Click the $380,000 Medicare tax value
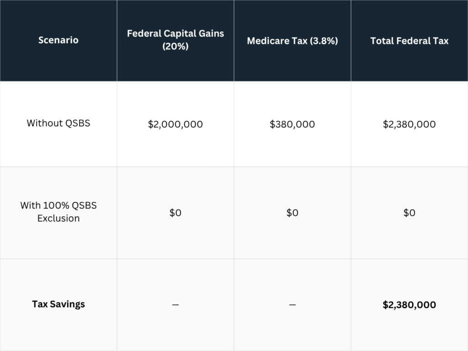Screen dimensions: 468x351 click(x=292, y=124)
